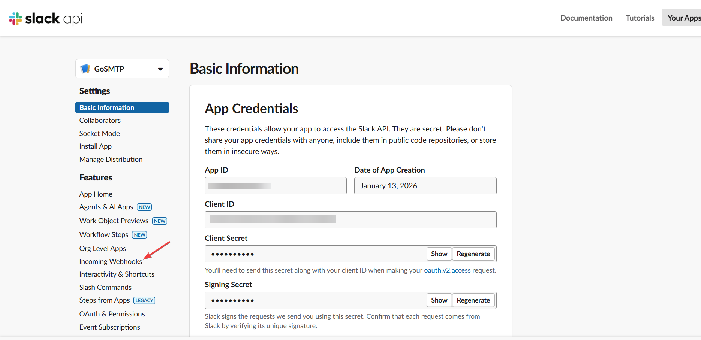The width and height of the screenshot is (701, 340).
Task: Open Manage Distribution settings
Action: click(x=111, y=159)
